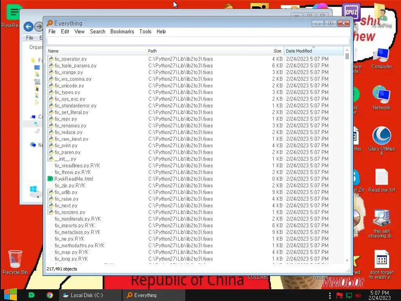
Task: Select the fix_raise.py file name
Action: tap(67, 199)
